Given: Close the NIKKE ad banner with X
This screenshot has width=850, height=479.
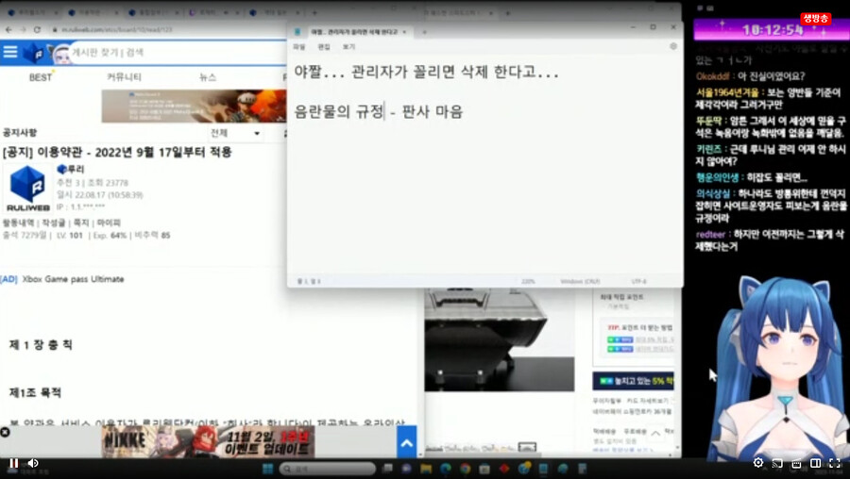Looking at the screenshot, I should tap(5, 432).
